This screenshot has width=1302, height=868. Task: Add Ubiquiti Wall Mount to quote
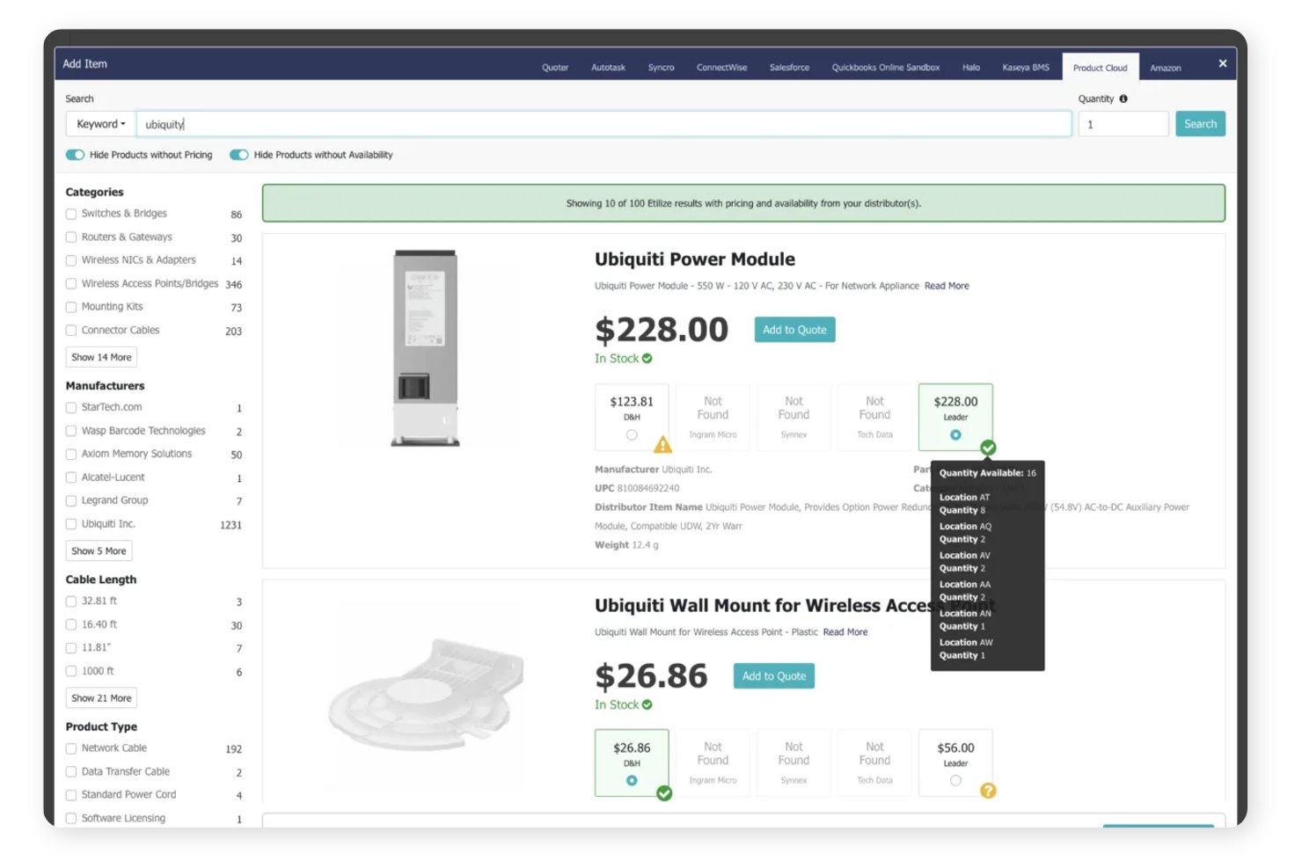click(x=774, y=676)
